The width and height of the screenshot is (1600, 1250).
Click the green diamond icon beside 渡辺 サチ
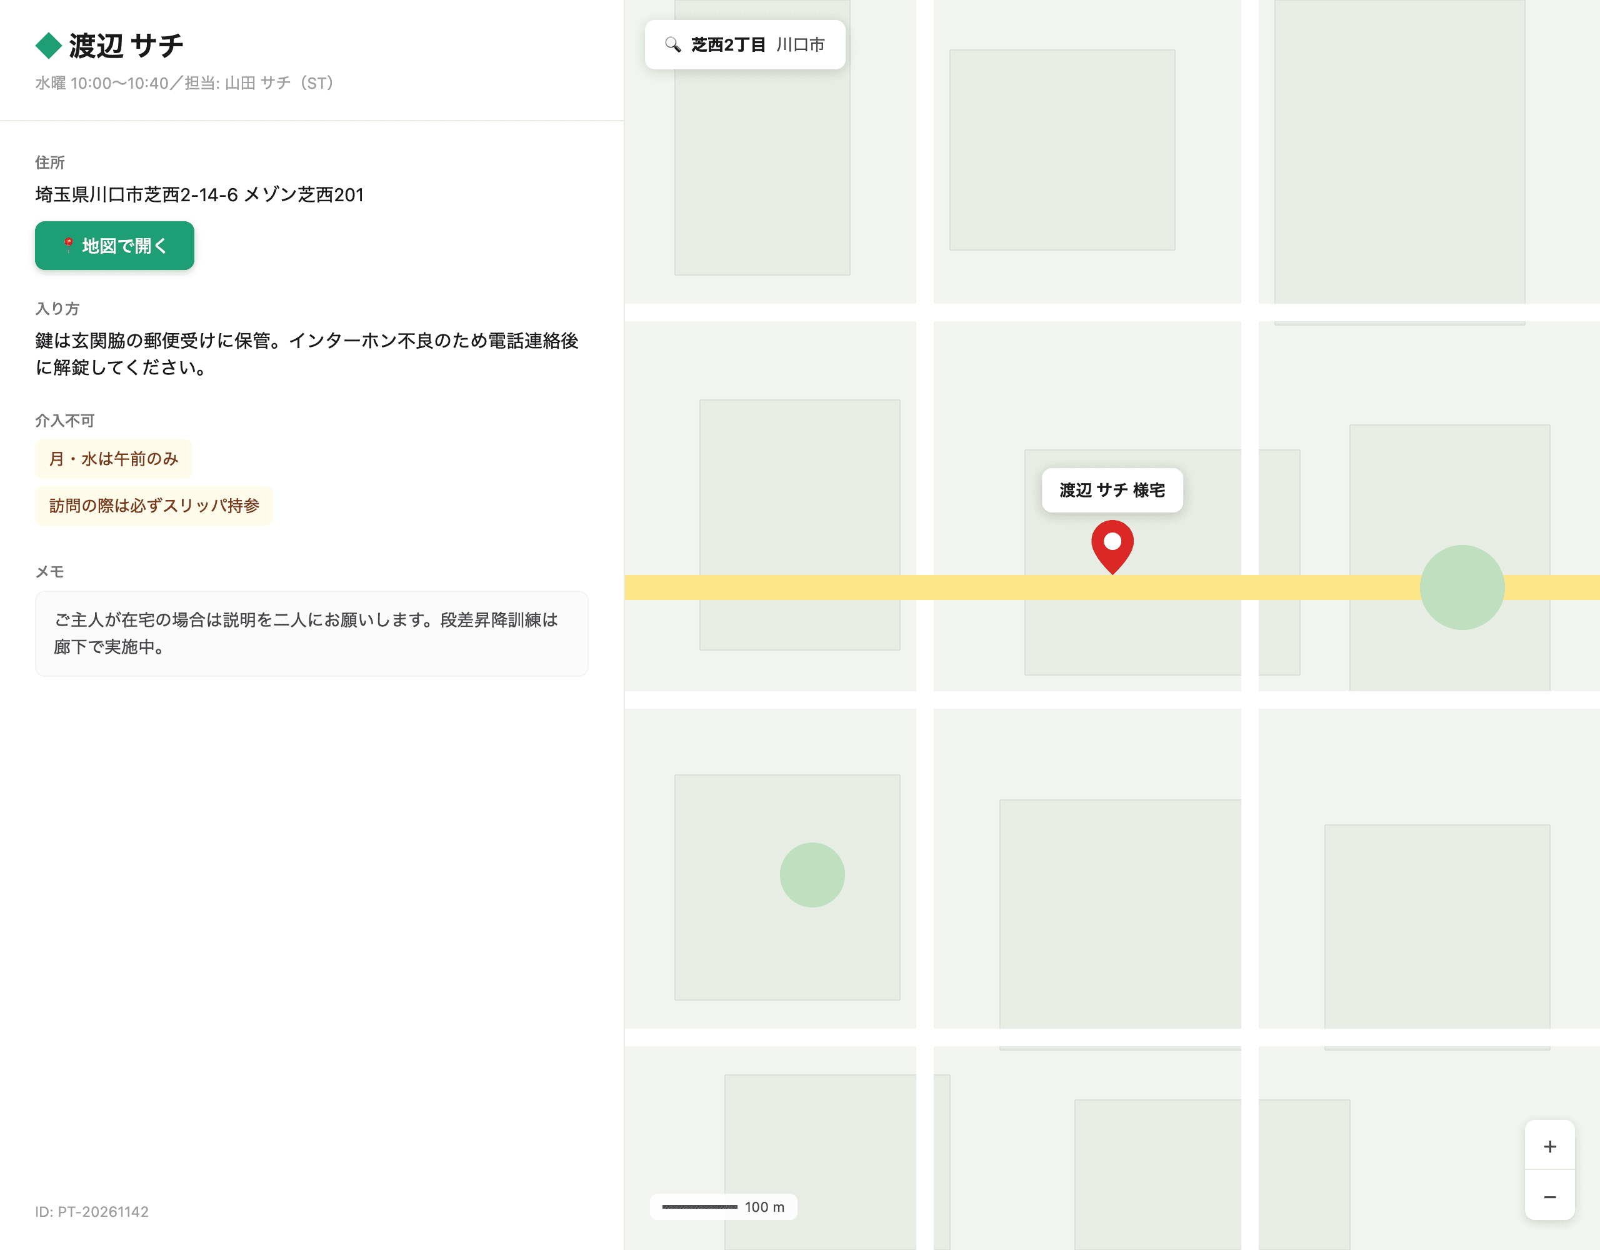48,46
